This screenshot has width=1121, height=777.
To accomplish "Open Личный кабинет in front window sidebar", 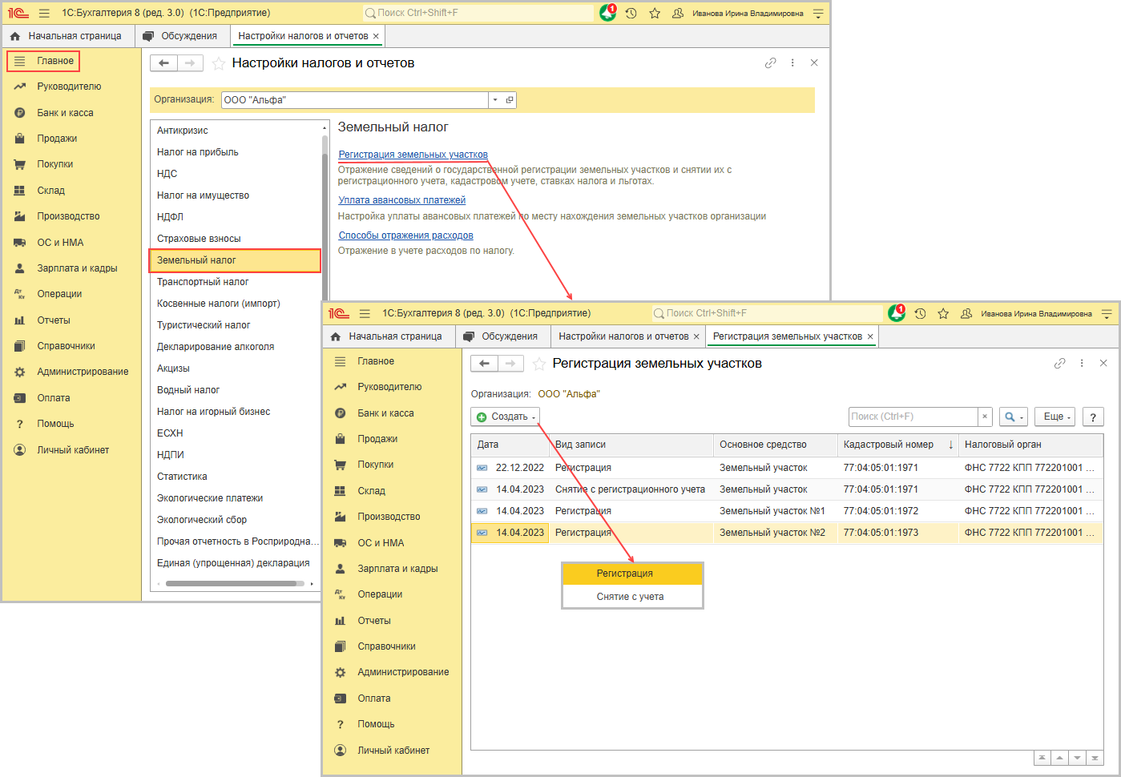I will 393,751.
